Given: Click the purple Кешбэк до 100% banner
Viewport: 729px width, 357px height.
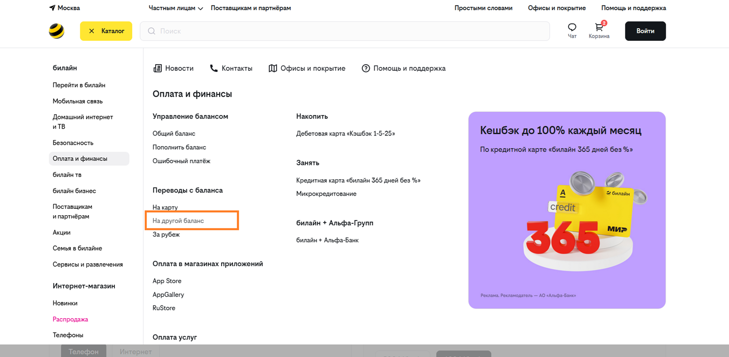Looking at the screenshot, I should tap(567, 210).
